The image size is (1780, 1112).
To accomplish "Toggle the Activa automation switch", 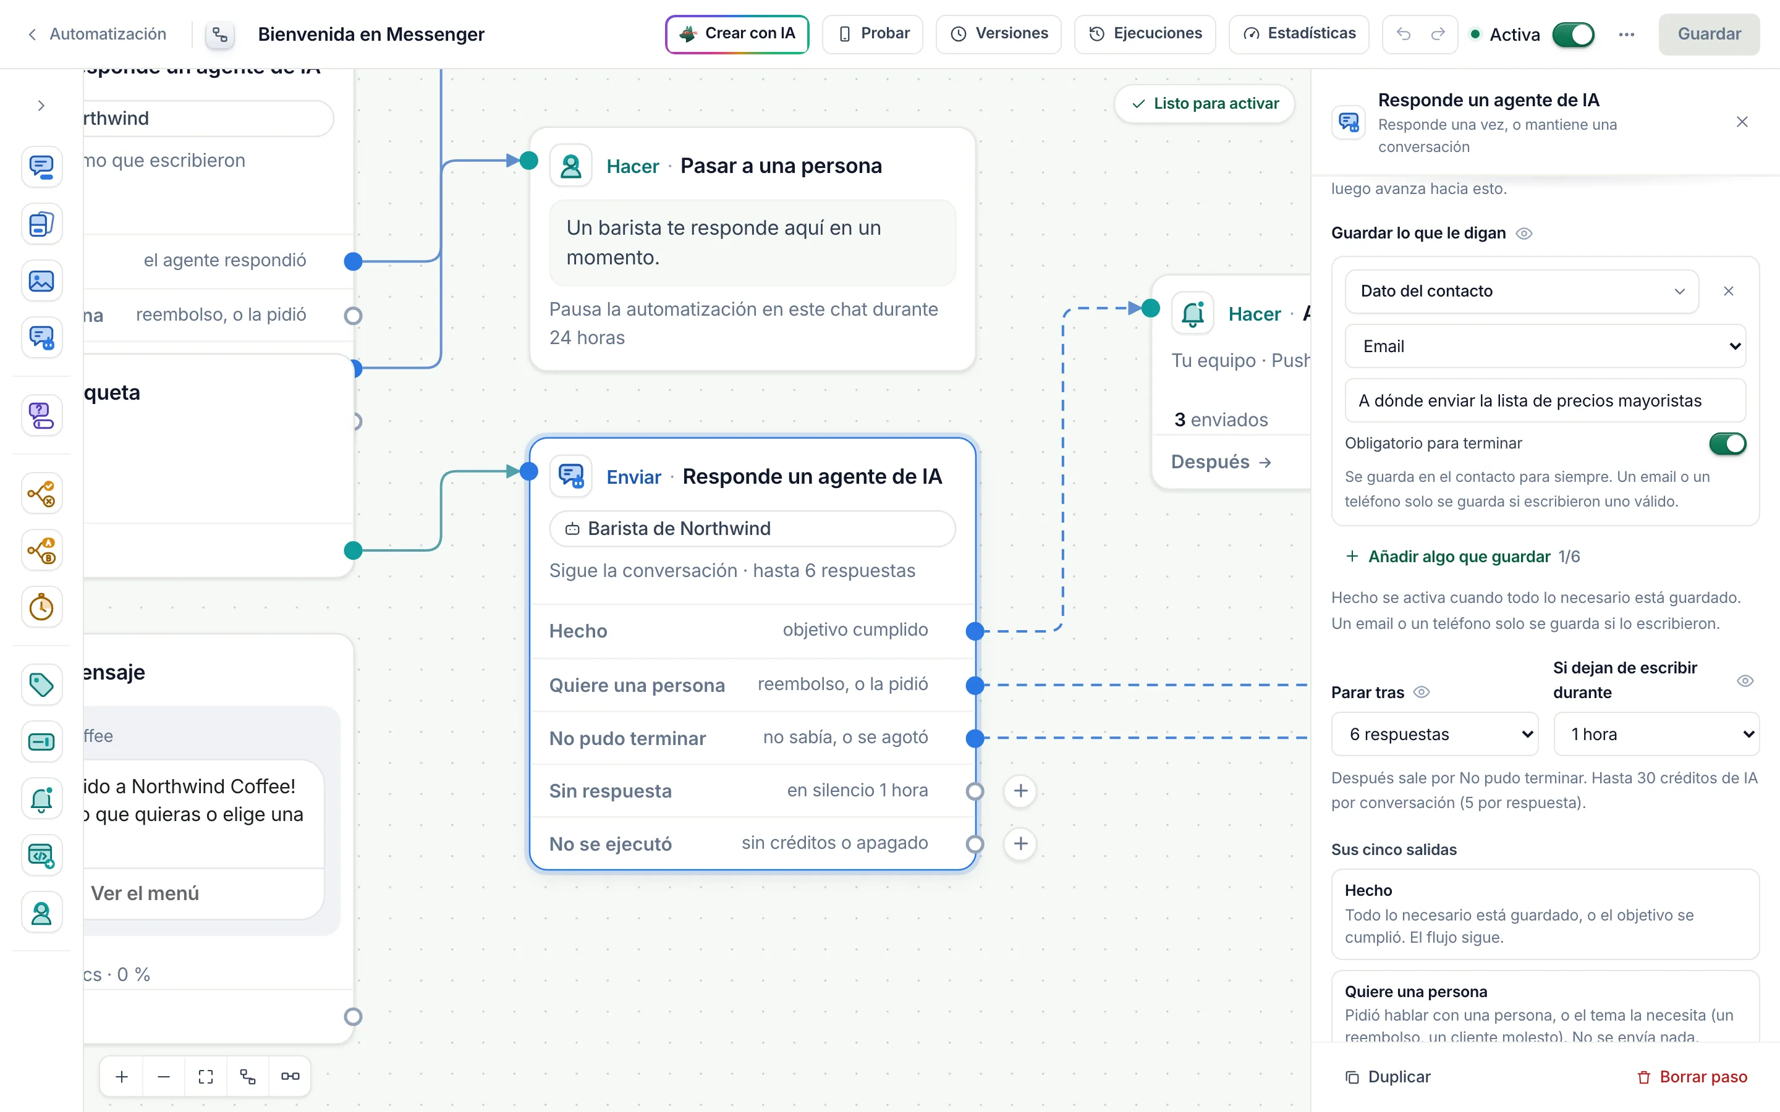I will click(x=1572, y=35).
